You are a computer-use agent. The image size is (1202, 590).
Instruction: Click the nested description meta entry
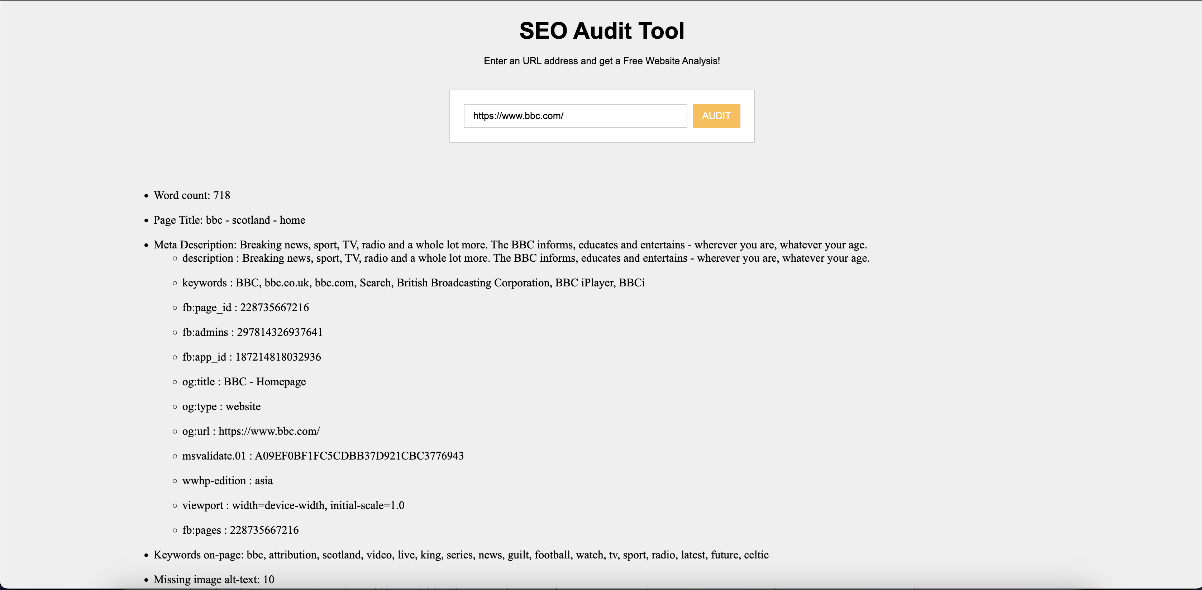[525, 258]
